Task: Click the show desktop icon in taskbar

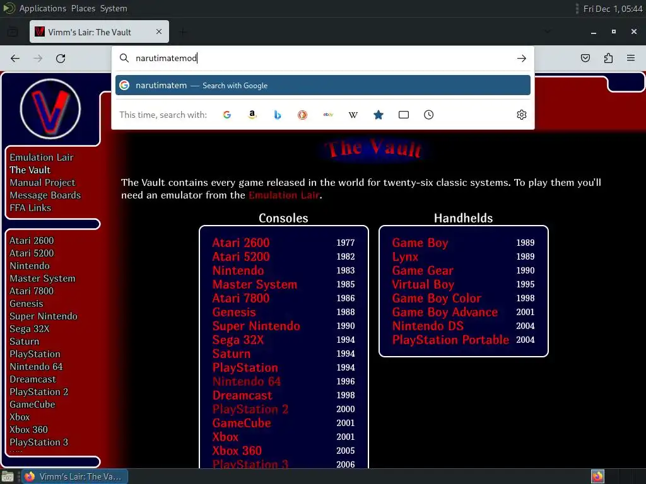Action: click(x=8, y=476)
